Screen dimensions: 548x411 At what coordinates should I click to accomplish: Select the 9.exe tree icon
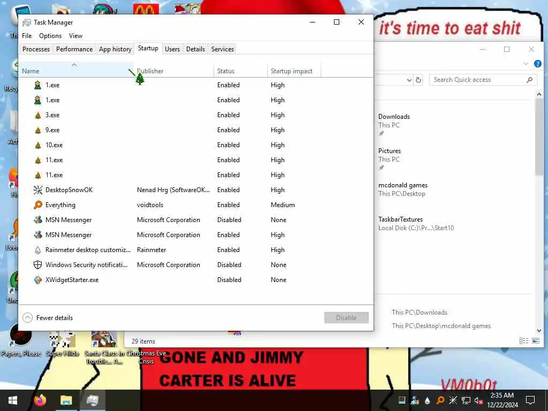click(x=38, y=130)
